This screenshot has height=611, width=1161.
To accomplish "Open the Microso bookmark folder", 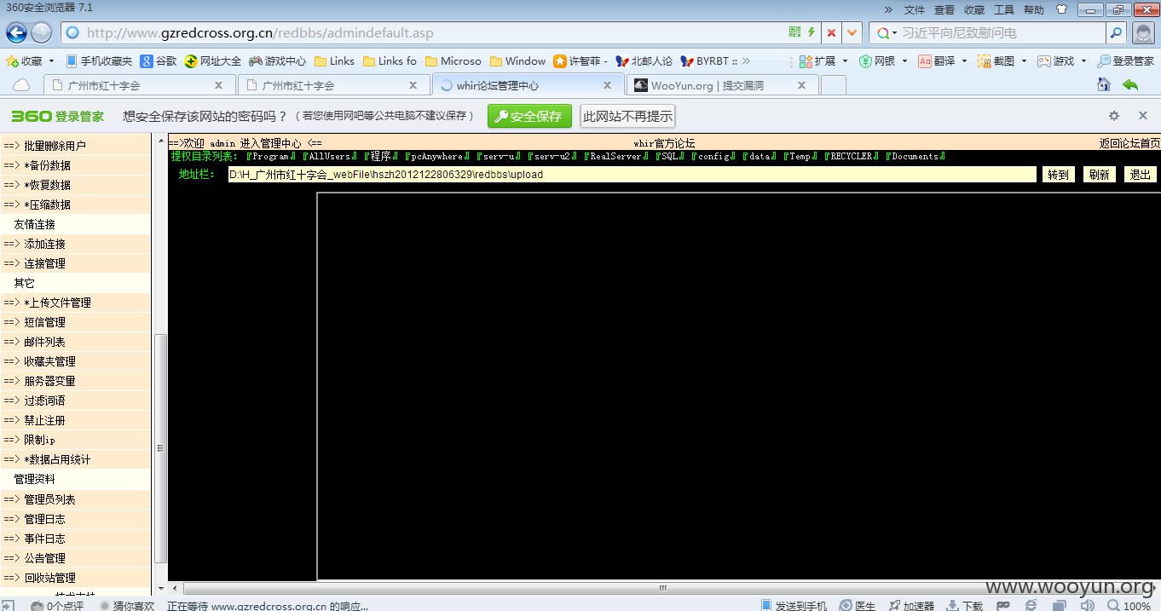I will pyautogui.click(x=453, y=61).
